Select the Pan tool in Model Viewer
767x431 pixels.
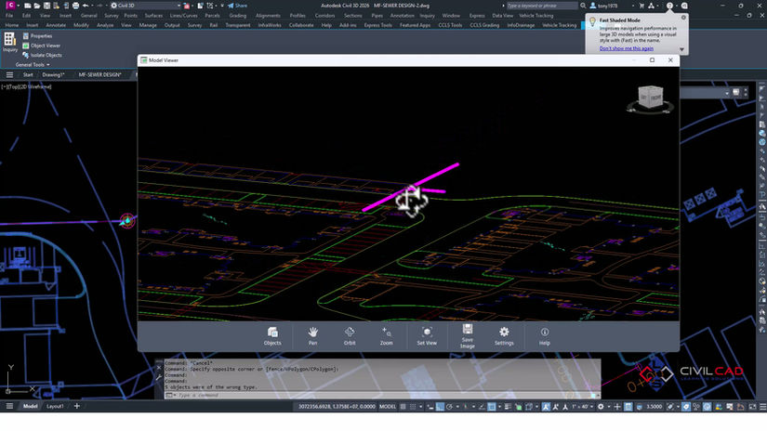313,336
